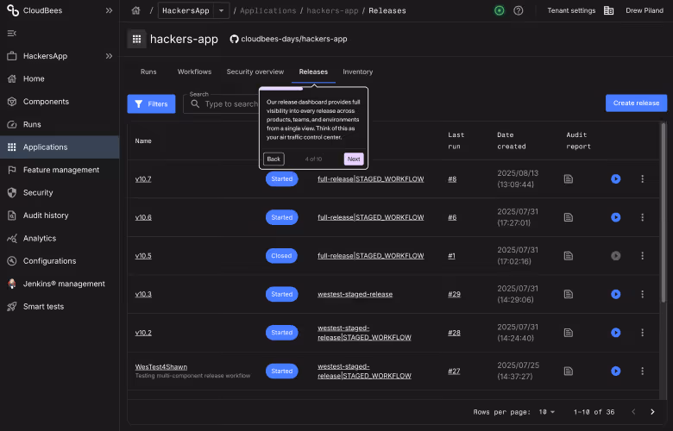Screen dimensions: 673x431
Task: Click the Closed status badge for v10.5
Action: (x=281, y=256)
